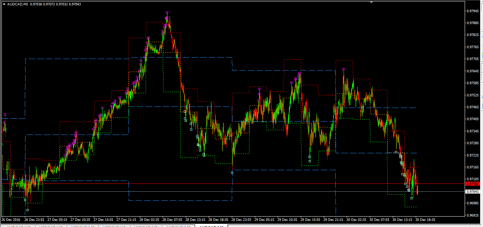Click price axis label 0.97825
Screen dimensions: 483x227
click(x=473, y=35)
